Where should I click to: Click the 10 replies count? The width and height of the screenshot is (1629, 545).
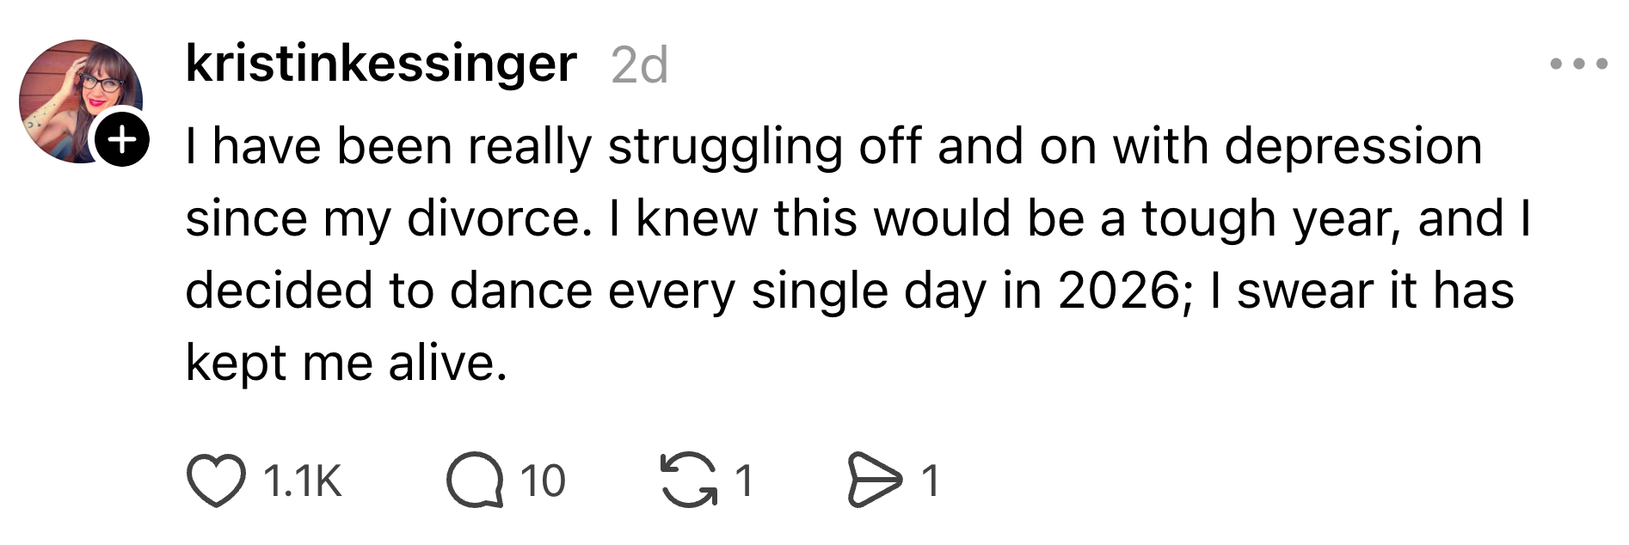click(543, 481)
